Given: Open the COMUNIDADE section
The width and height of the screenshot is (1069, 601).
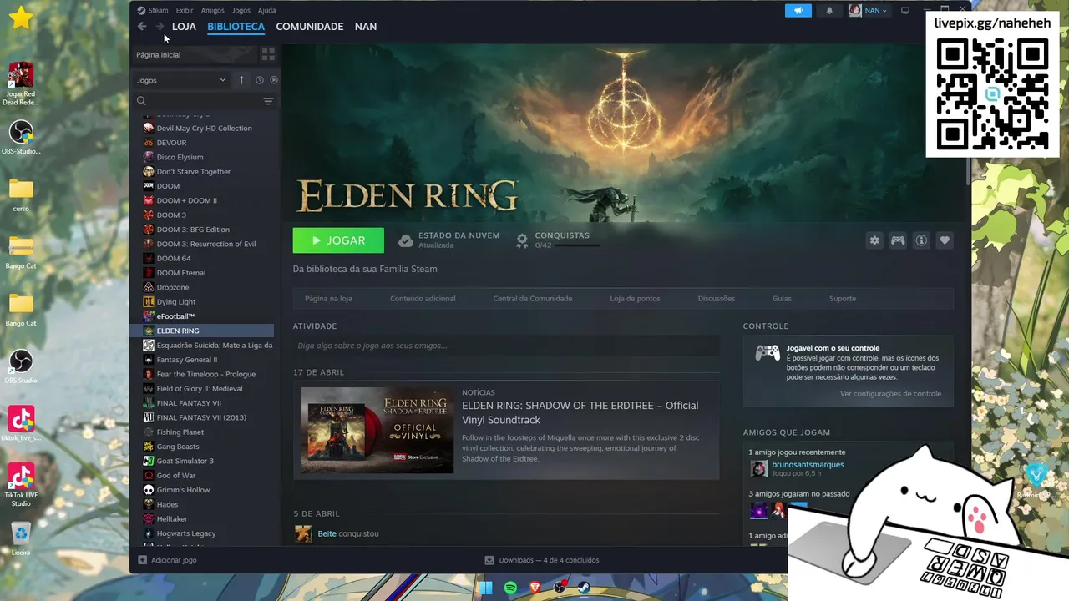Looking at the screenshot, I should pyautogui.click(x=309, y=27).
